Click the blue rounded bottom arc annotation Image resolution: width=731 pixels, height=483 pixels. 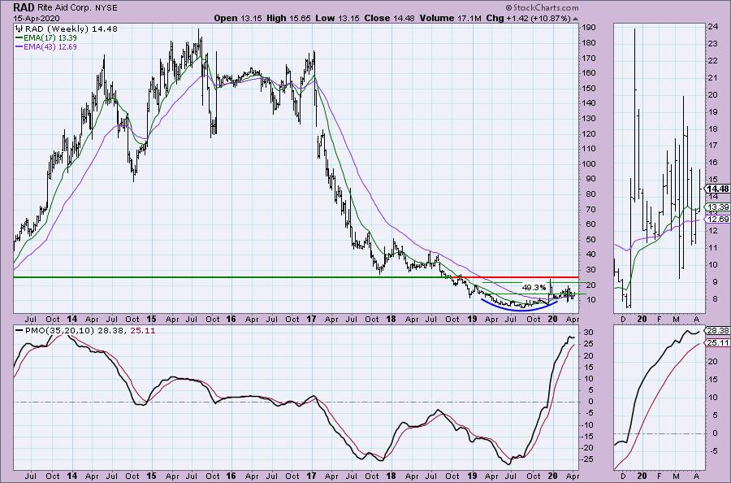point(519,306)
